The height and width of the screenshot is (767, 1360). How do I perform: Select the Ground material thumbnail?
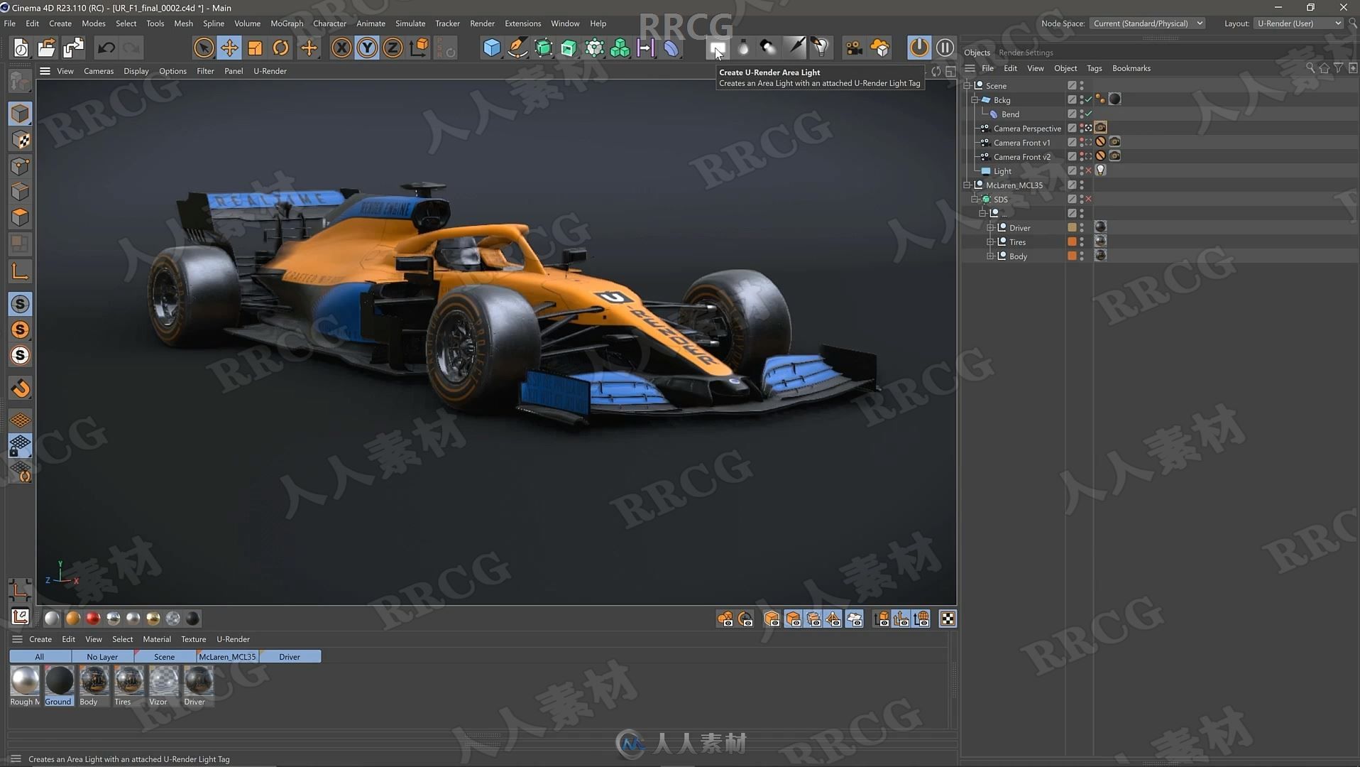tap(59, 685)
